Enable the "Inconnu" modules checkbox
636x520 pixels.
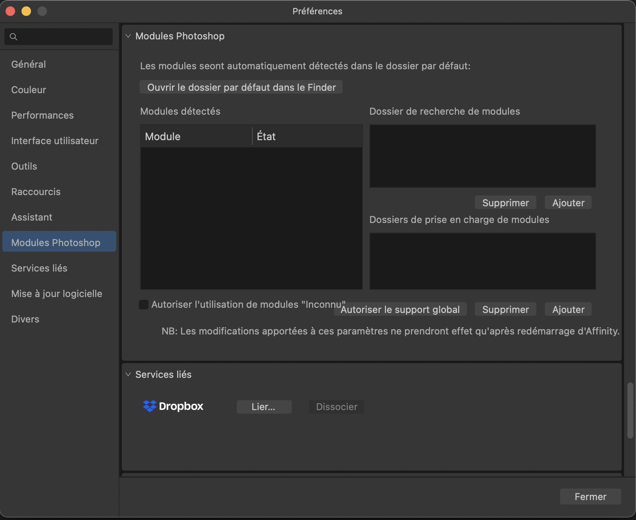pyautogui.click(x=144, y=305)
